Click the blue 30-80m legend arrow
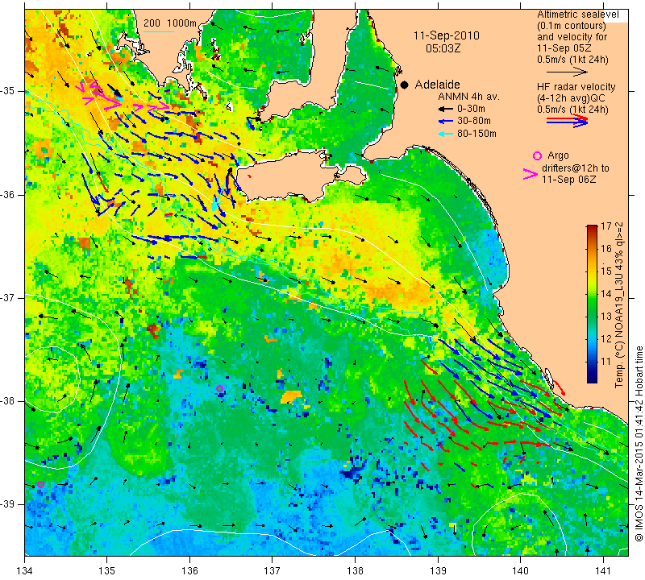Image resolution: width=645 pixels, height=580 pixels. coord(446,122)
